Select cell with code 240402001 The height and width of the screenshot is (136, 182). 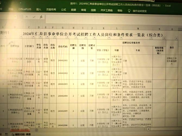pos(63,60)
